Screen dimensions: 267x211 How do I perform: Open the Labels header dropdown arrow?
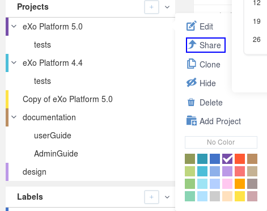(x=167, y=197)
